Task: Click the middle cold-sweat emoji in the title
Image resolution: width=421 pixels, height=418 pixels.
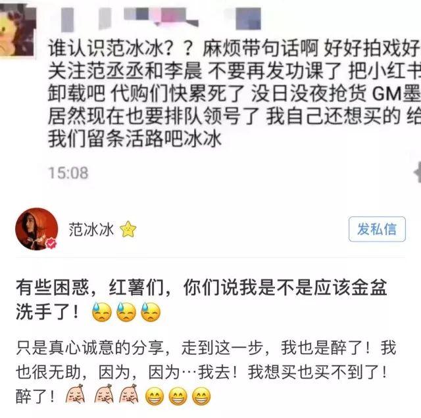Action: click(x=126, y=312)
